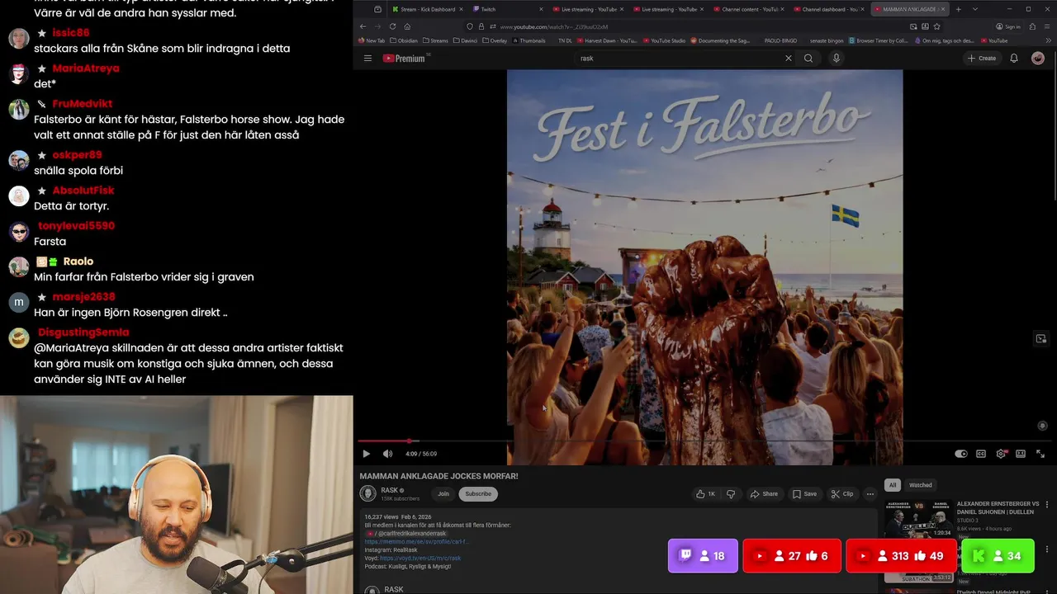The height and width of the screenshot is (594, 1057).
Task: Click the Join channel button
Action: tap(443, 494)
